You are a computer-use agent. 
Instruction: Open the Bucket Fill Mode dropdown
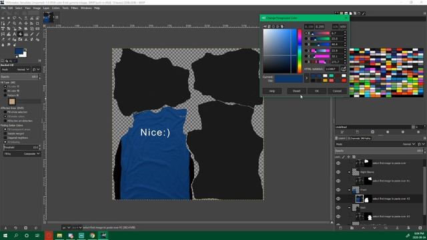[x=15, y=69]
